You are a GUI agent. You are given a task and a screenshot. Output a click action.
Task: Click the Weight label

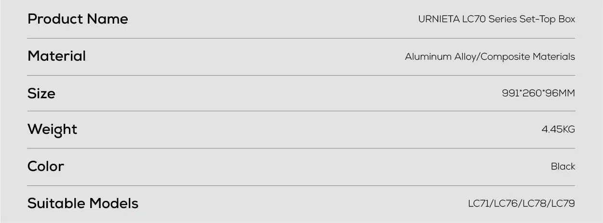52,130
